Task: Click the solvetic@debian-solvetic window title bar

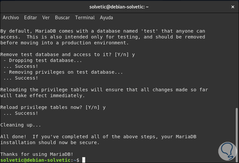Action: tap(119, 7)
